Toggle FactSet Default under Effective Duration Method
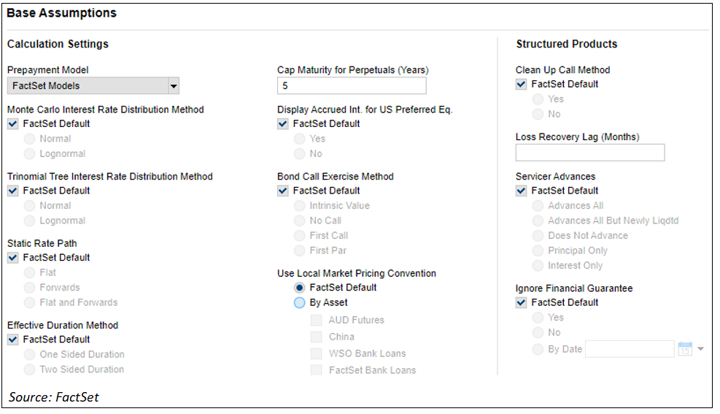Viewport: 720px width, 414px height. (13, 340)
